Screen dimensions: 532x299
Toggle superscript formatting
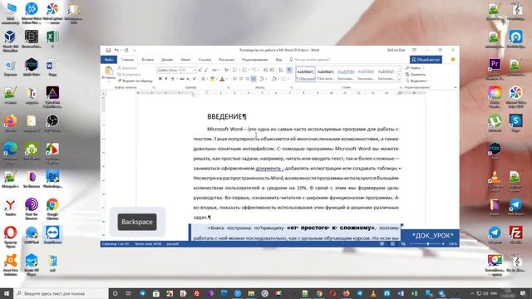(x=195, y=79)
